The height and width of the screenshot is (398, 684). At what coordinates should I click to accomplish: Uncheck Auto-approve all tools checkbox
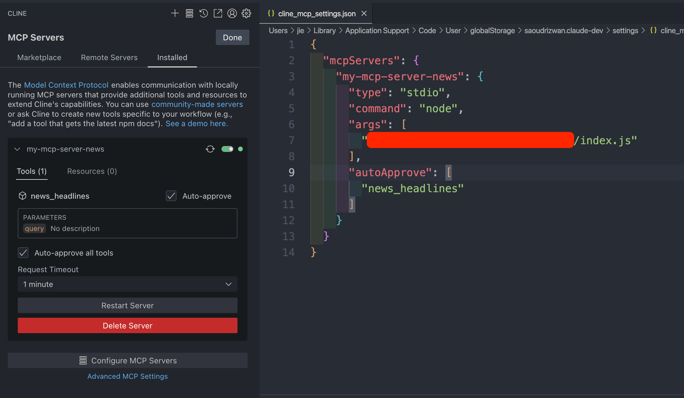point(23,253)
